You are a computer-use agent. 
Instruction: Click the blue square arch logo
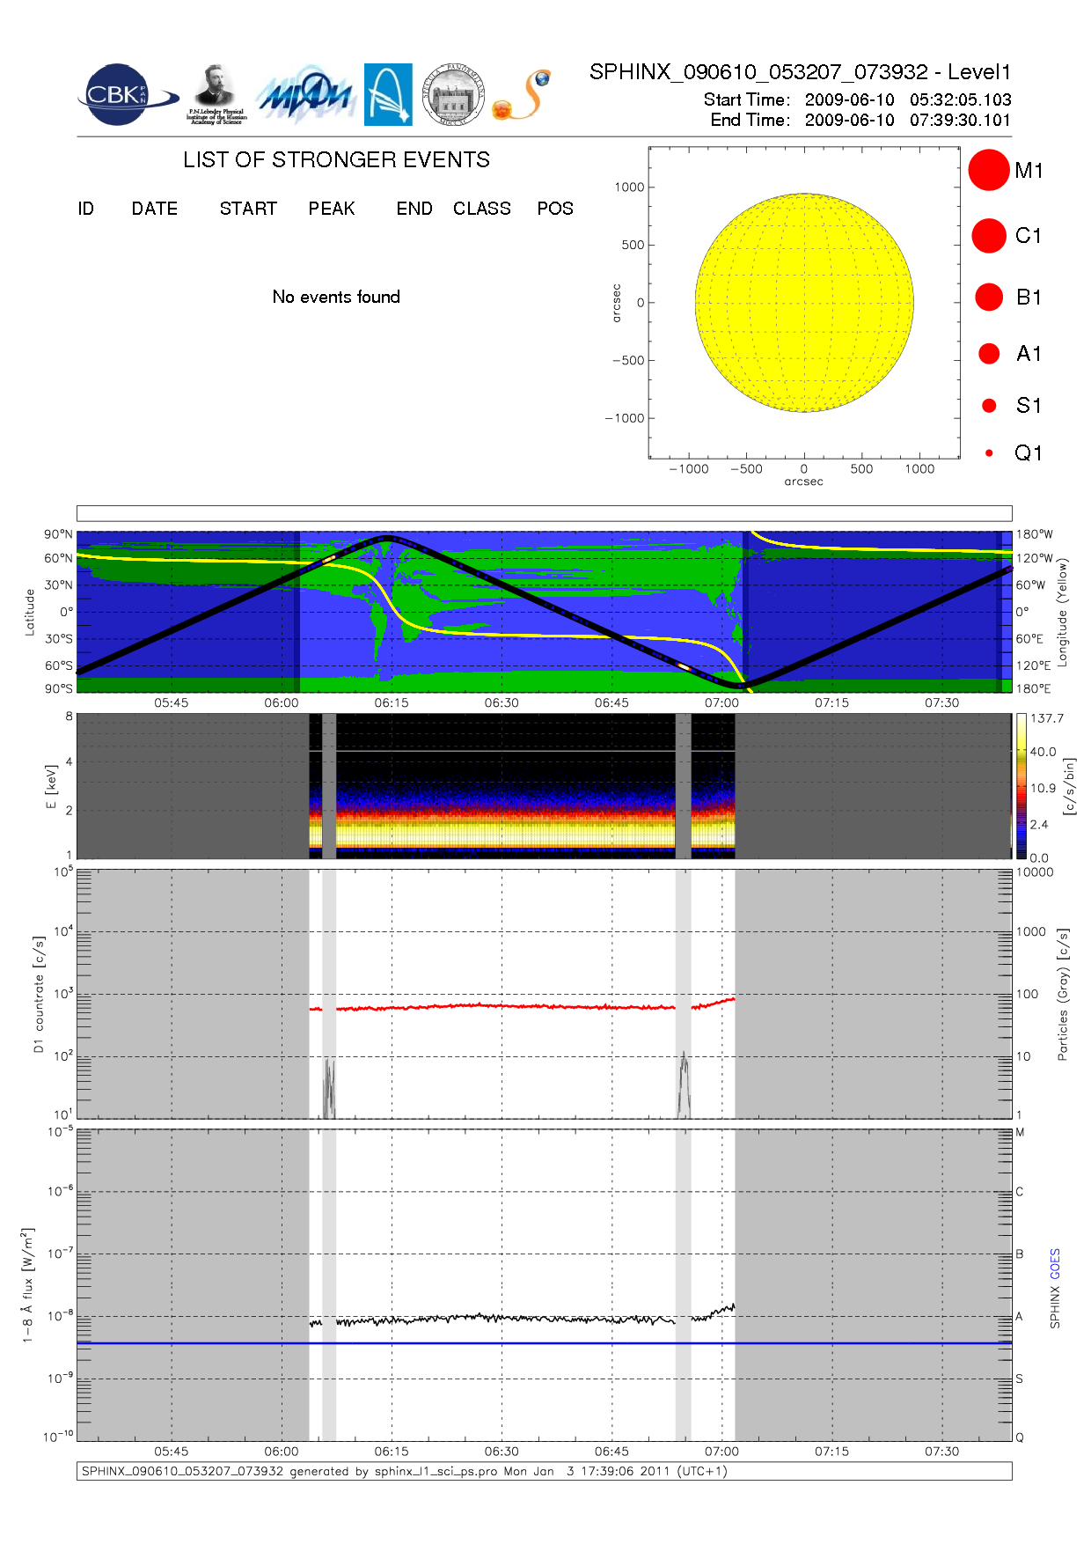(x=388, y=94)
